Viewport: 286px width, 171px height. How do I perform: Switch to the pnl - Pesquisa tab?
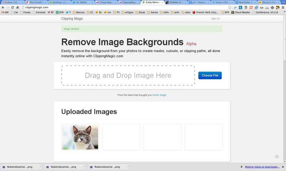199,2
